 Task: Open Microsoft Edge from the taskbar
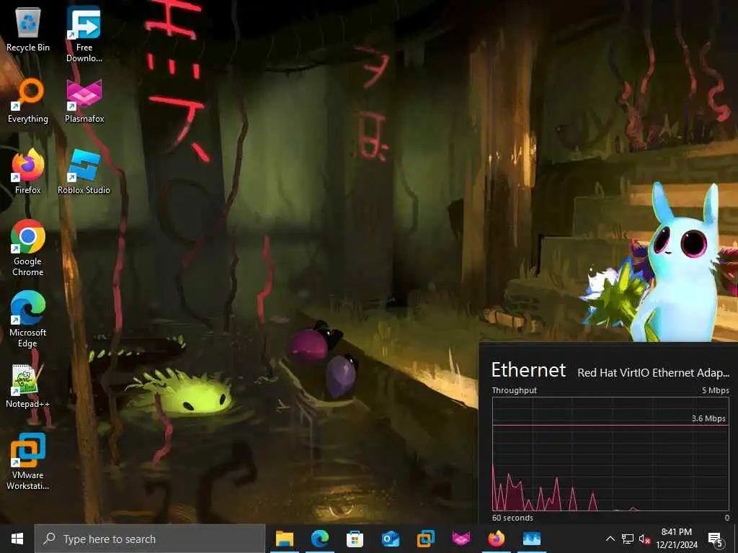pos(319,539)
